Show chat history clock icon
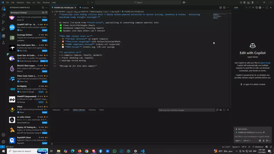Screen dimensions: 274x154 [x=256, y=7]
